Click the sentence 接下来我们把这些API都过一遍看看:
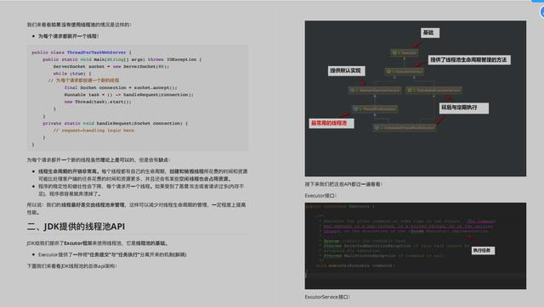This screenshot has width=544, height=307. [x=343, y=184]
